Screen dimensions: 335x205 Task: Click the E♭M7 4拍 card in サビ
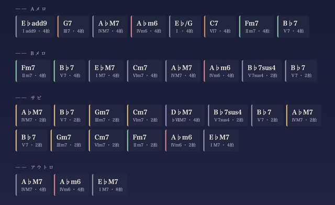coord(221,140)
